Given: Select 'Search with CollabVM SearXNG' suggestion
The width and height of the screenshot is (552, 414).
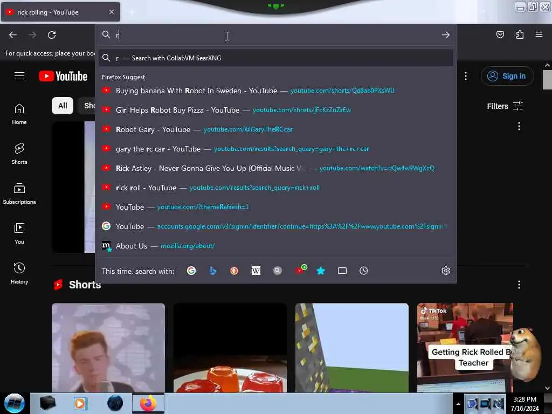Looking at the screenshot, I should (276, 58).
